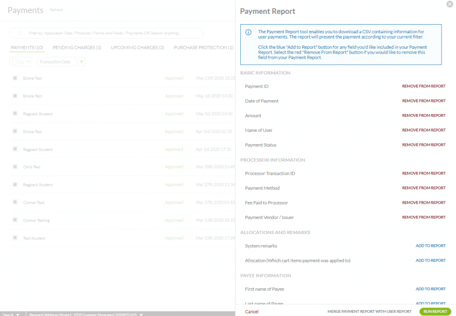Image resolution: width=456 pixels, height=316 pixels.
Task: Switch to the Pending Charges tab
Action: 77,48
